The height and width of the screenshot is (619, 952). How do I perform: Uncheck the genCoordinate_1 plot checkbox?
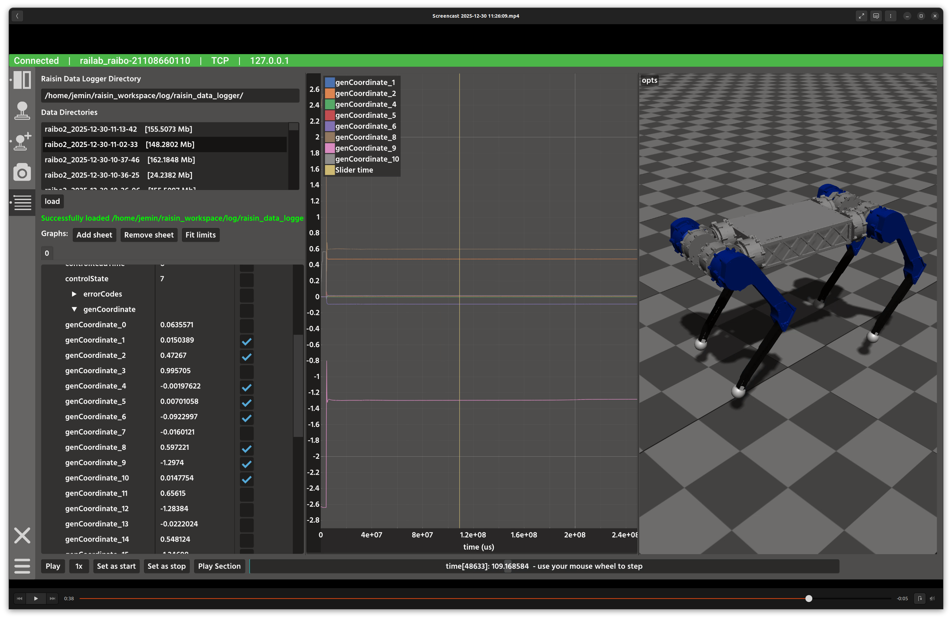(x=247, y=341)
